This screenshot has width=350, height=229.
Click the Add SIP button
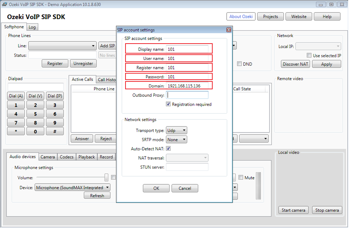(108, 46)
